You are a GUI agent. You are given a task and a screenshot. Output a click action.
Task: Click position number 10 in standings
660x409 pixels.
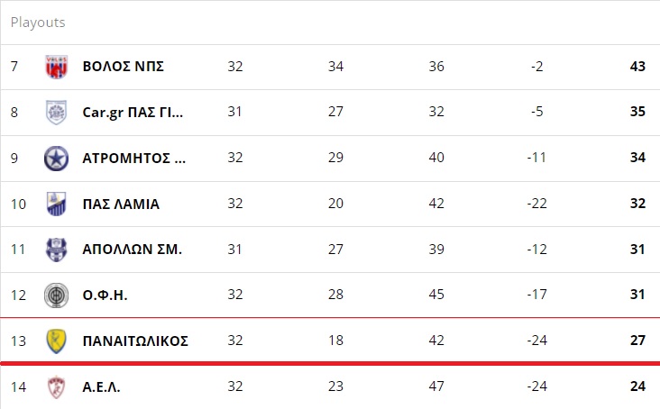click(18, 204)
